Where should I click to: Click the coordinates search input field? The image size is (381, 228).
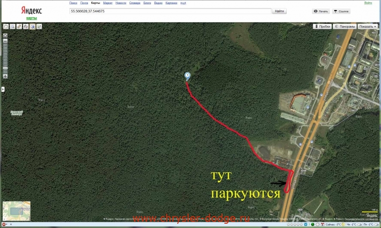[x=170, y=10]
